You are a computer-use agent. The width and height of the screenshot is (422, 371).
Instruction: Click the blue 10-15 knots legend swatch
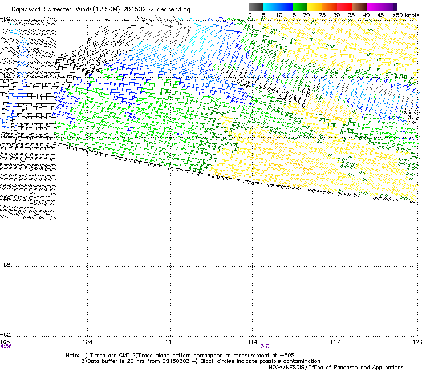(x=285, y=7)
